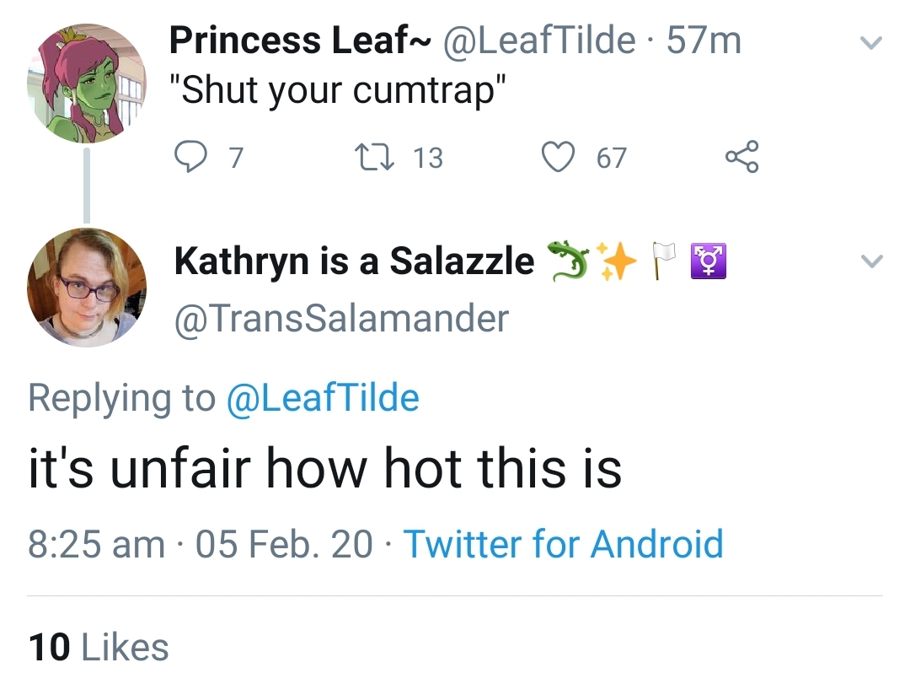Click the @LeafTilde mention link in reply

click(x=323, y=398)
